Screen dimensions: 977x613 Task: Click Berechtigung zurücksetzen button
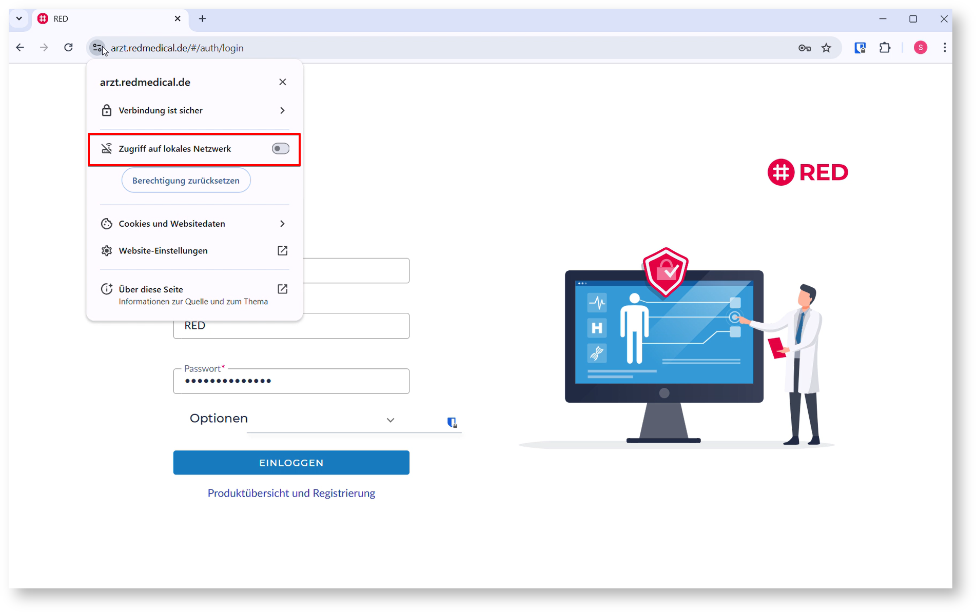[x=186, y=181]
